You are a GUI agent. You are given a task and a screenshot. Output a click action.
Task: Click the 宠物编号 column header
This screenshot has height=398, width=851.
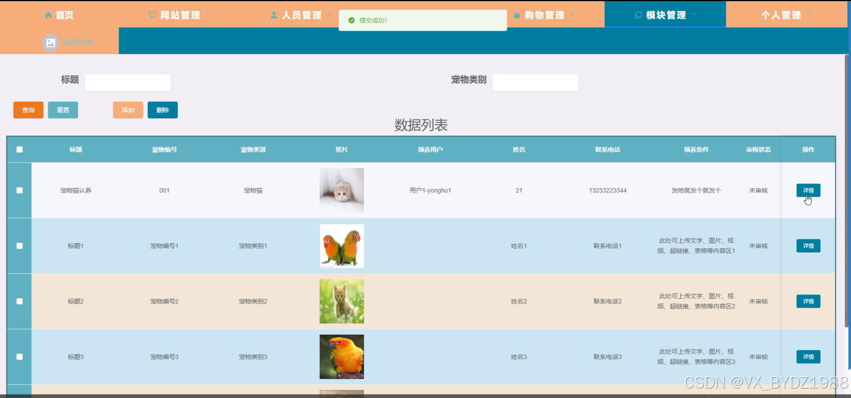(x=164, y=150)
